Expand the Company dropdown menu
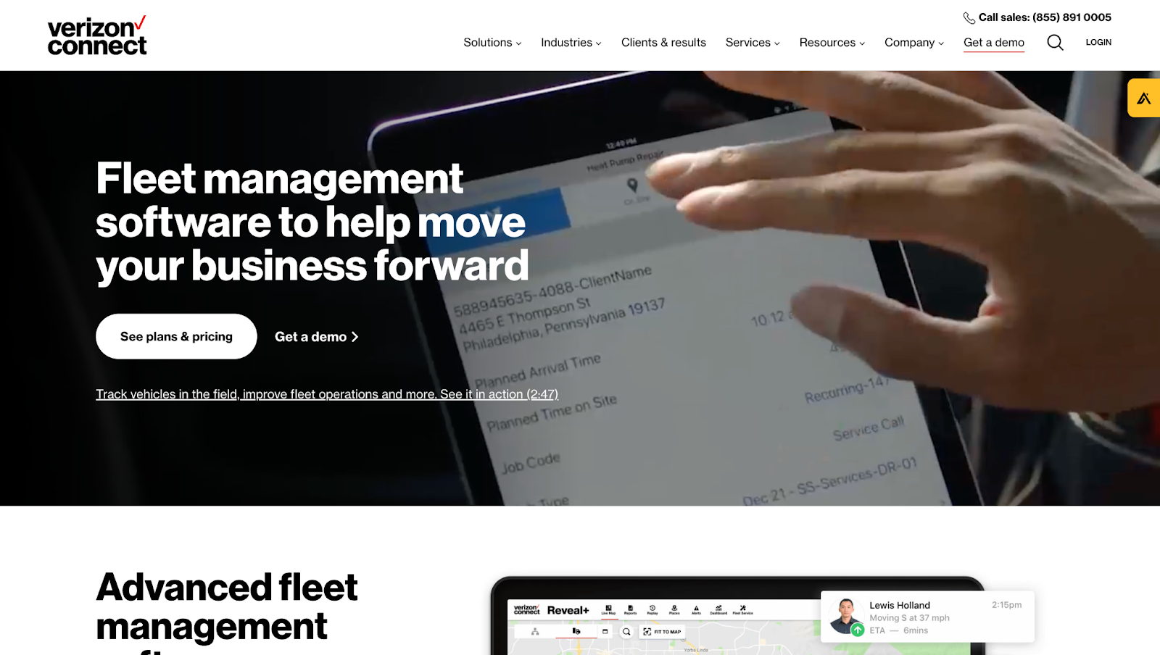Viewport: 1160px width, 655px height. 914,43
